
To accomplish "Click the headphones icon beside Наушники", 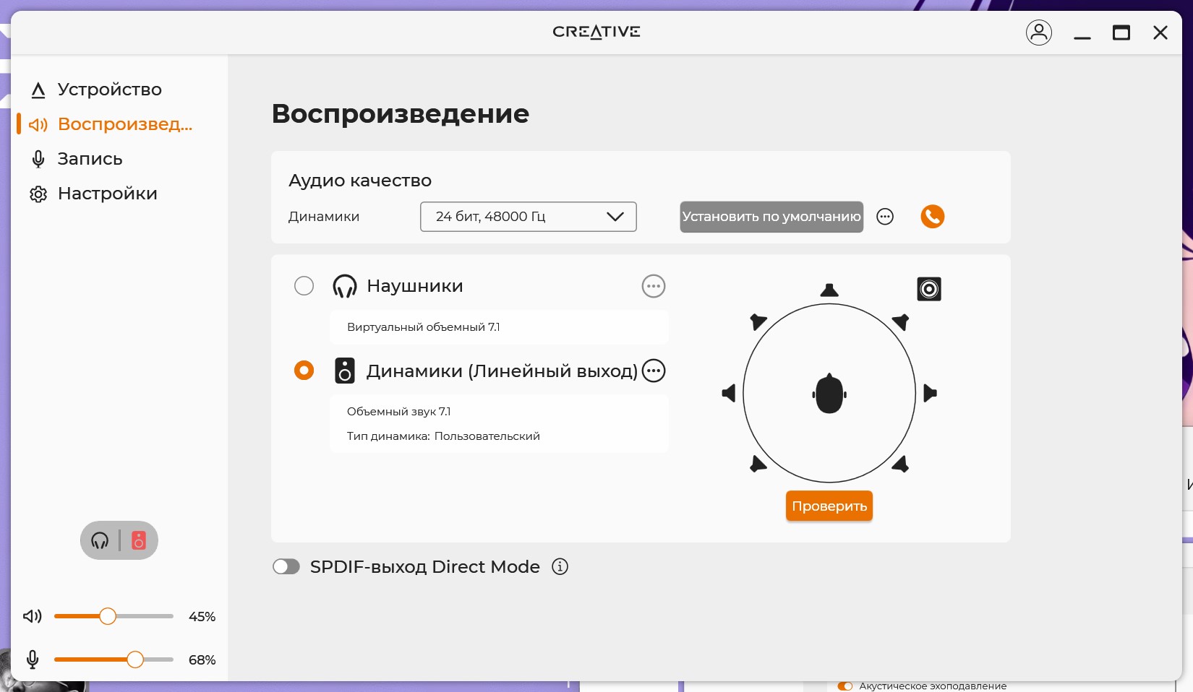I will coord(345,286).
